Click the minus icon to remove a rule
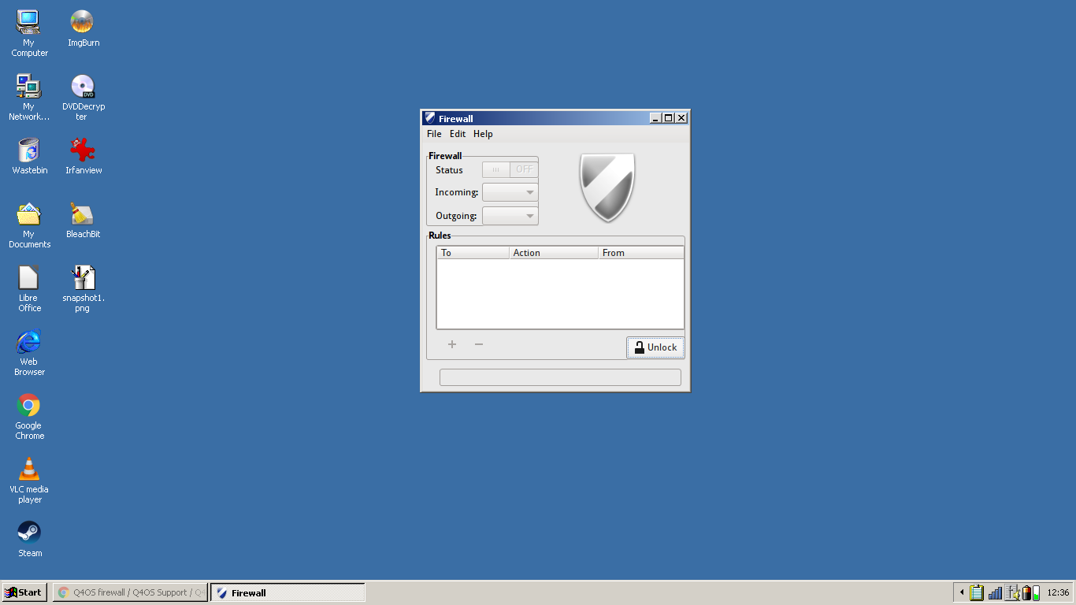 coord(478,344)
